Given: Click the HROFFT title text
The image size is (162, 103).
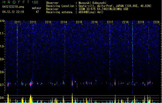Looking at the screenshot, I should tap(16, 2).
